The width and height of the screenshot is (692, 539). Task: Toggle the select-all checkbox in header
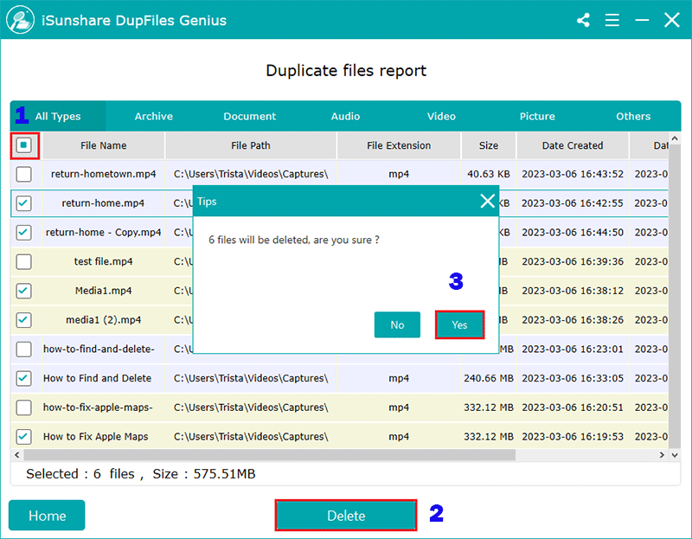coord(24,145)
